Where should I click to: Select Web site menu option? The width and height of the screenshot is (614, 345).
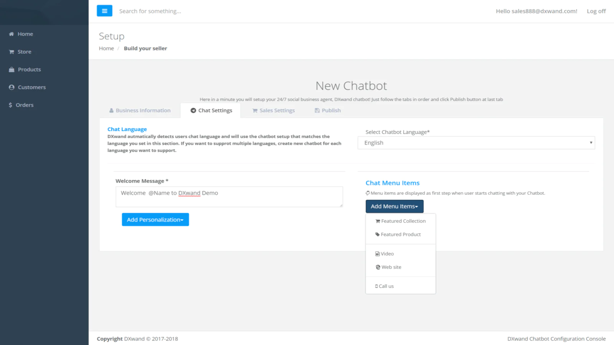[x=401, y=267]
